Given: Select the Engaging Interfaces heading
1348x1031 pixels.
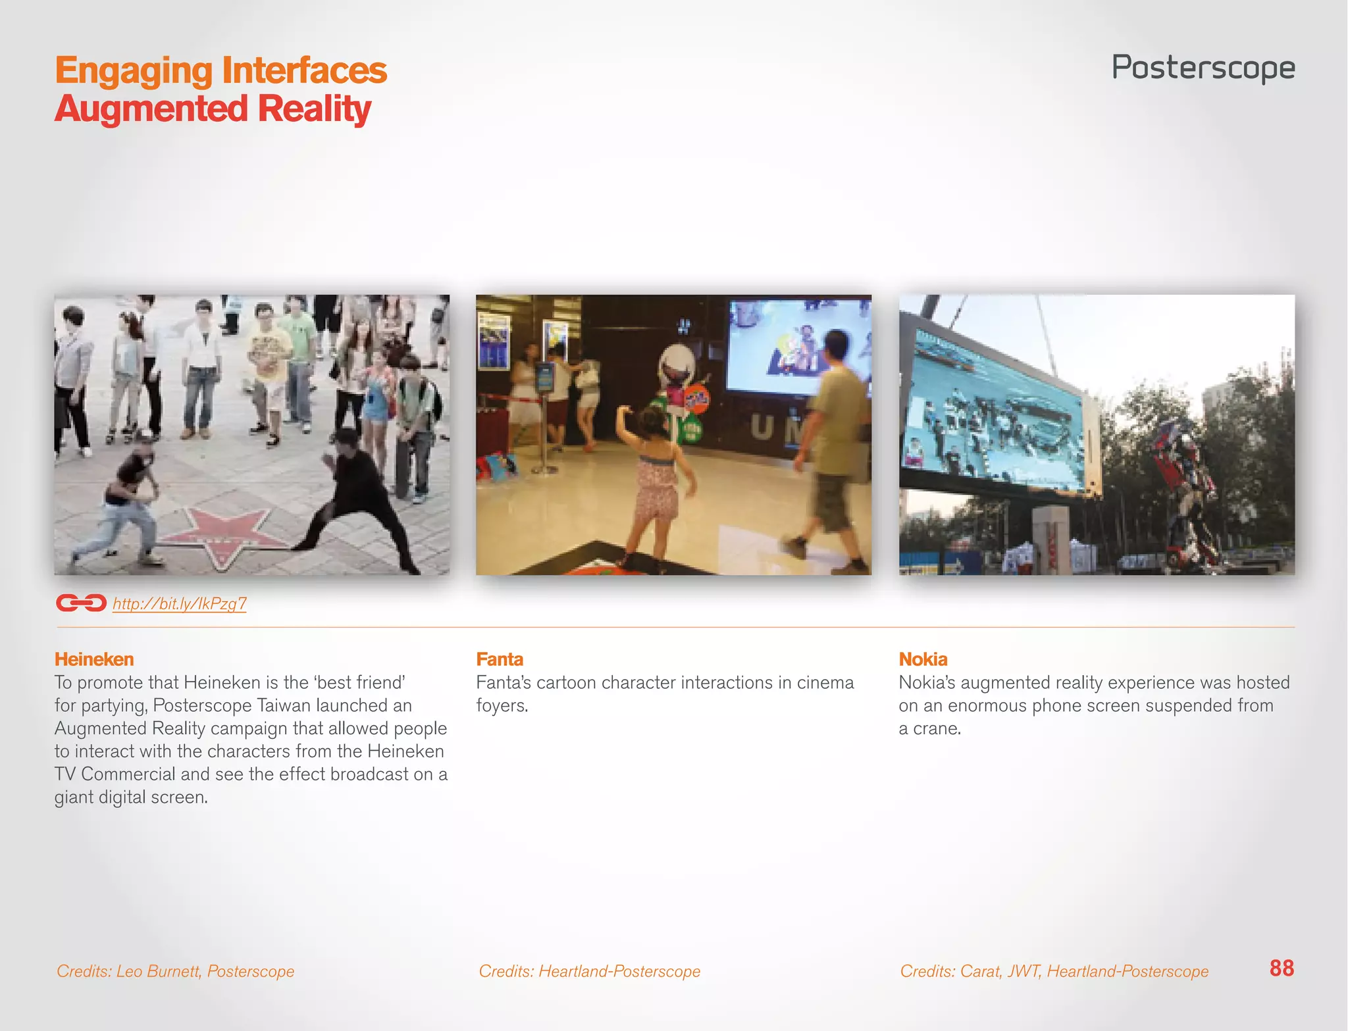Looking at the screenshot, I should click(x=220, y=70).
